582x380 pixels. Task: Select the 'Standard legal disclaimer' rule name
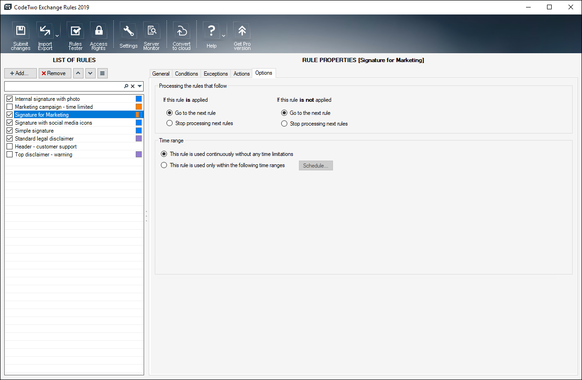pyautogui.click(x=44, y=139)
